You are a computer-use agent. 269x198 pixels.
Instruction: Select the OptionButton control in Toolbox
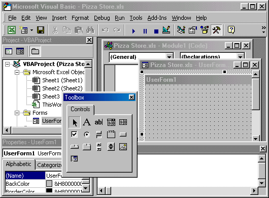(x=87, y=135)
